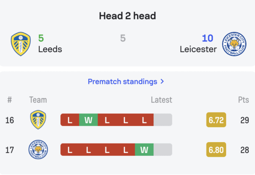The image size is (255, 175).
Task: Click the 6.80 rating badge for Leicester
Action: [x=216, y=150]
